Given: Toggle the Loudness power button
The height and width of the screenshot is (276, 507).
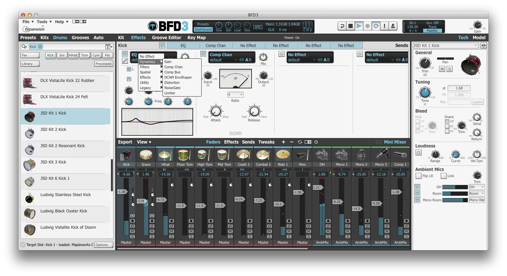Looking at the screenshot, I should [419, 152].
